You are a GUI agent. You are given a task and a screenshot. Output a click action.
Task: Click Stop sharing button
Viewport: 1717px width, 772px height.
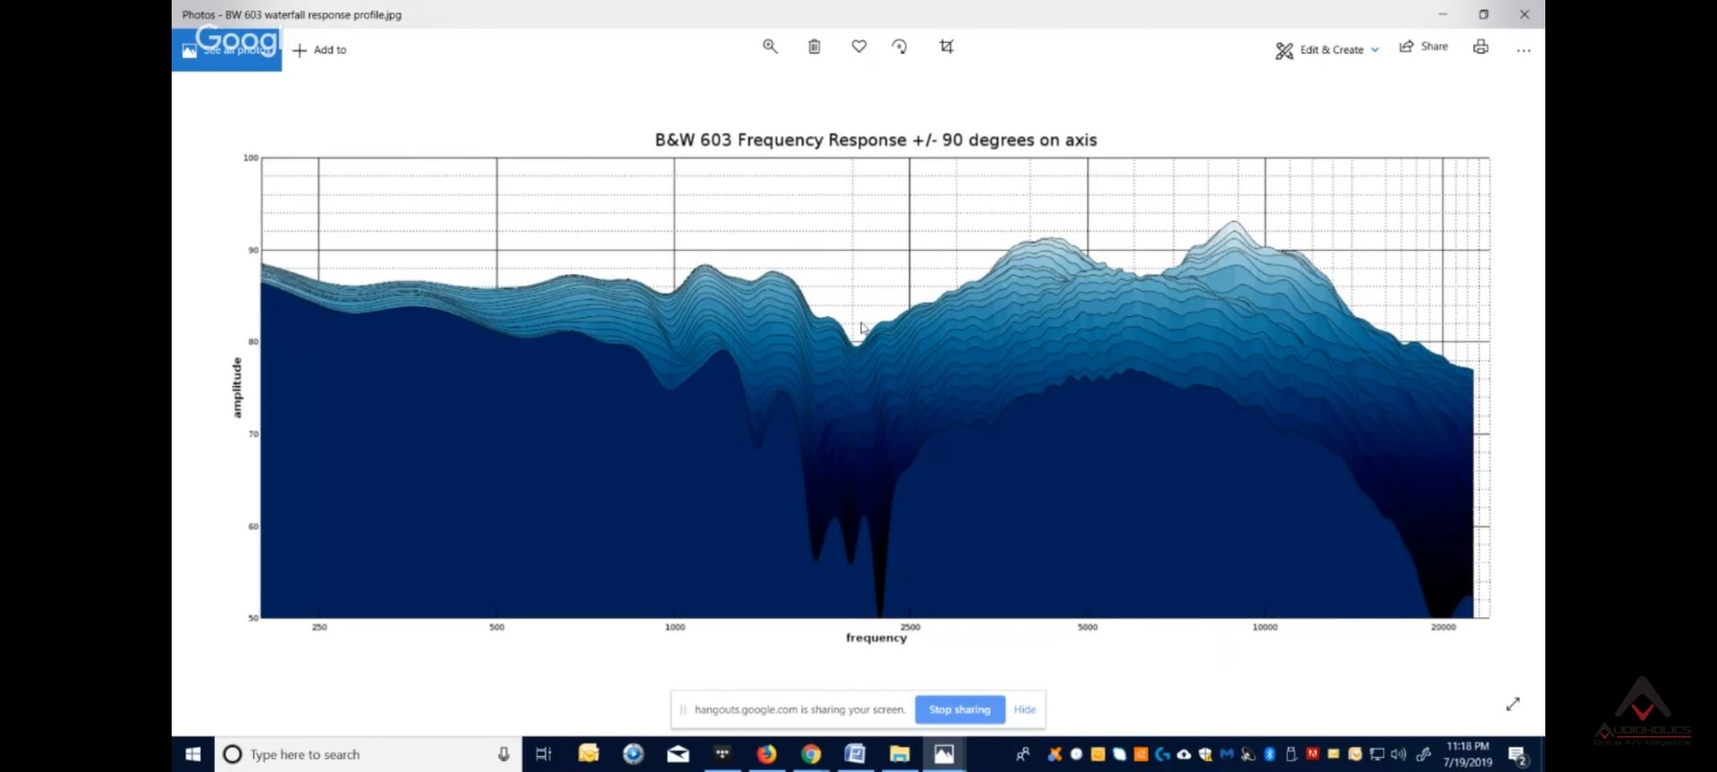click(960, 709)
